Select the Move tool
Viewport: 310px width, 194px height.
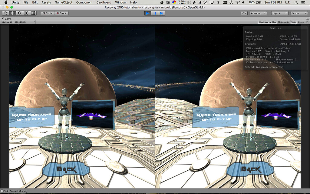coord(12,13)
